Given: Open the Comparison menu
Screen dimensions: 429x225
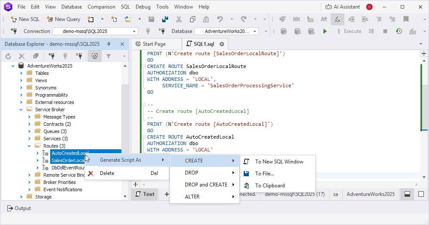Looking at the screenshot, I should click(101, 7).
